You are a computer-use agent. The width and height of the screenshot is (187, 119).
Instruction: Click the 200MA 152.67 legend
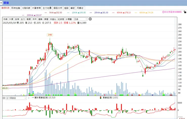pos(32,15)
